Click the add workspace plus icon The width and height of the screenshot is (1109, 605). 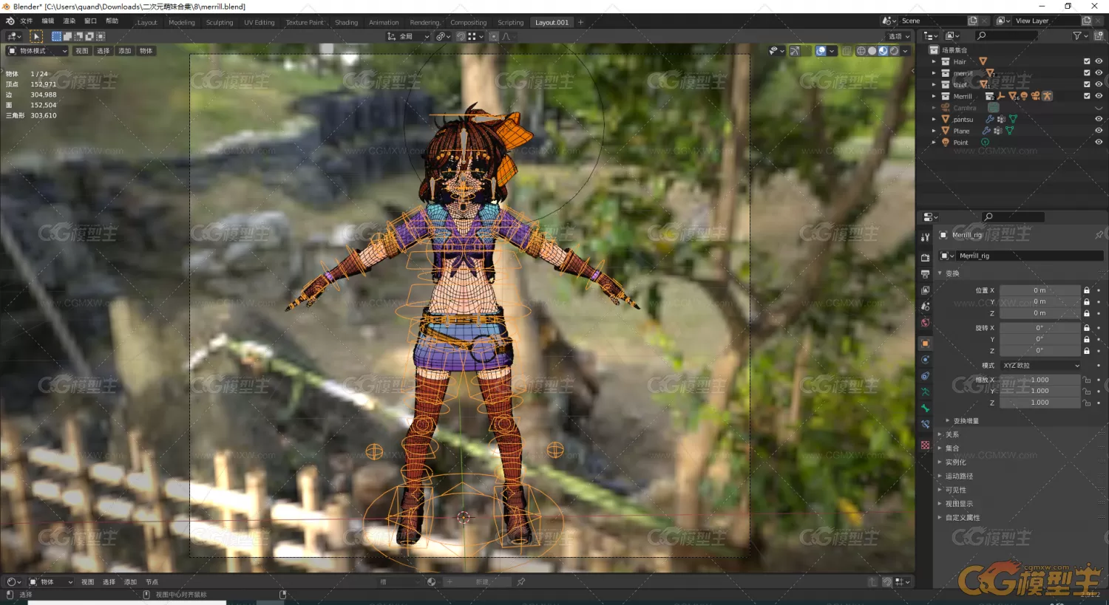click(x=580, y=22)
